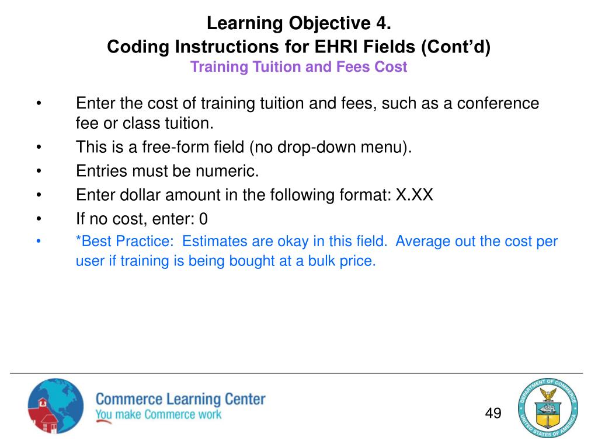Click the 'Coding Instructions for EHRI Fields' heading
This screenshot has height=448, width=598.
click(x=298, y=47)
